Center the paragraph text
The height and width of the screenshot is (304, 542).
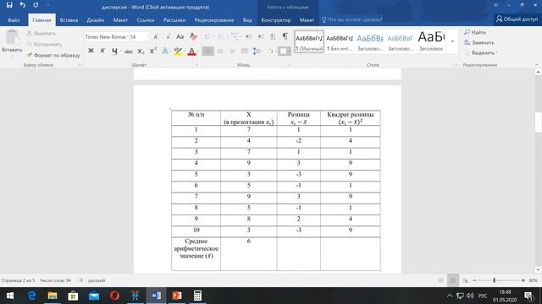coord(220,52)
